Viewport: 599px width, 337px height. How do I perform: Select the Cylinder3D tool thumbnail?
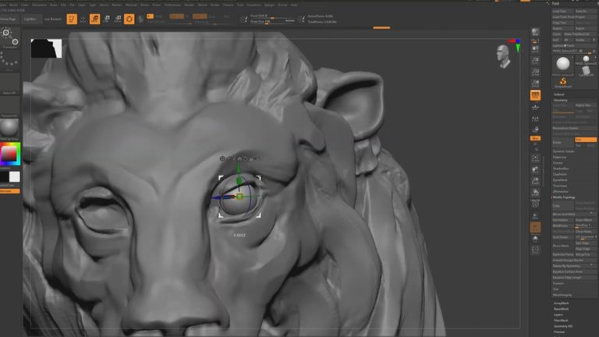click(x=586, y=71)
